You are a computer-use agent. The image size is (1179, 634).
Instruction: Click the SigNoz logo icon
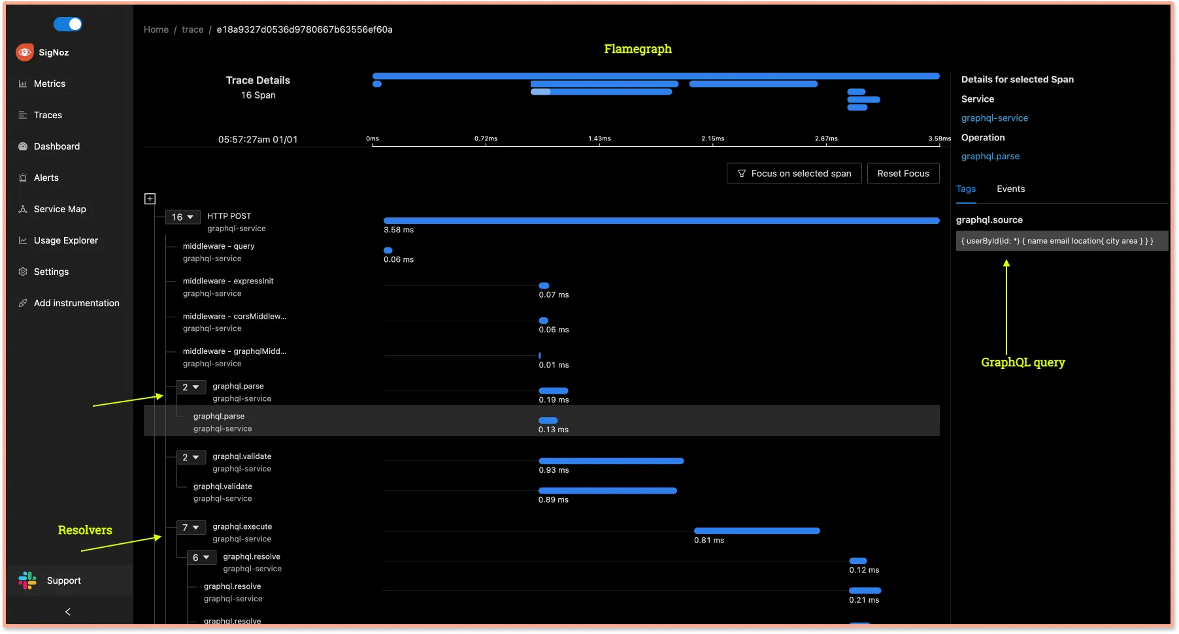[x=25, y=52]
